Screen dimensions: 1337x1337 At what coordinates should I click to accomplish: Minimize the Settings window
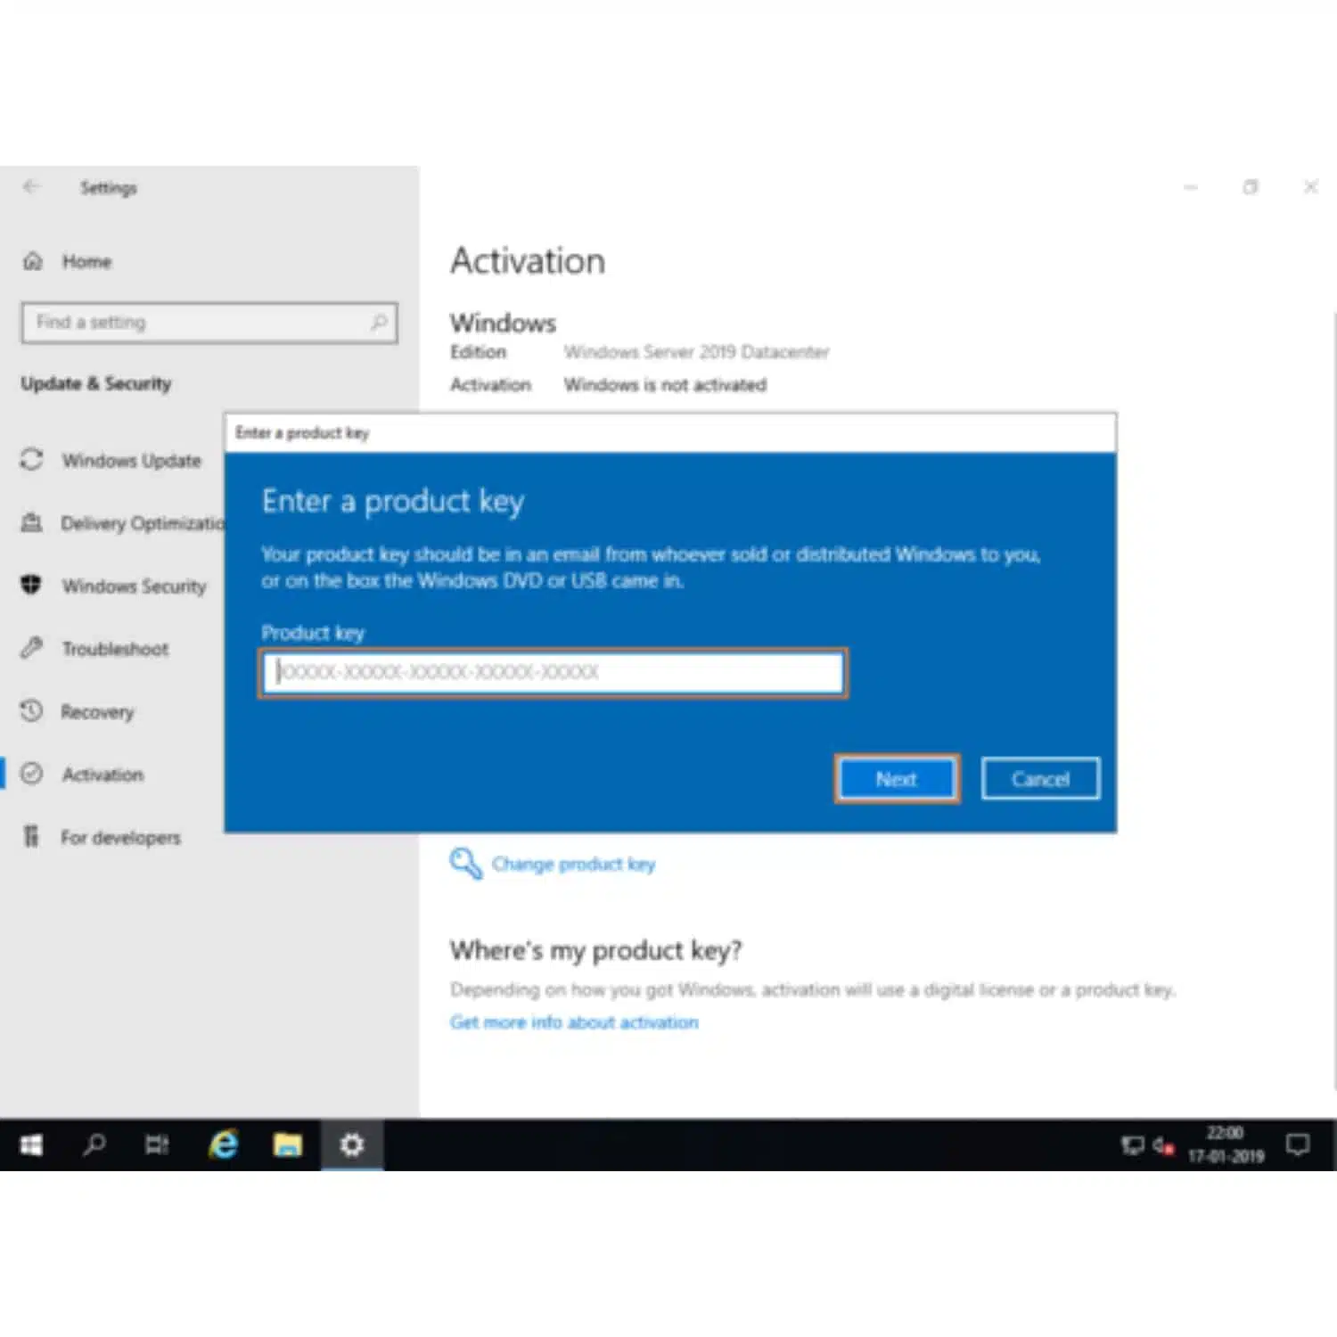click(1191, 187)
